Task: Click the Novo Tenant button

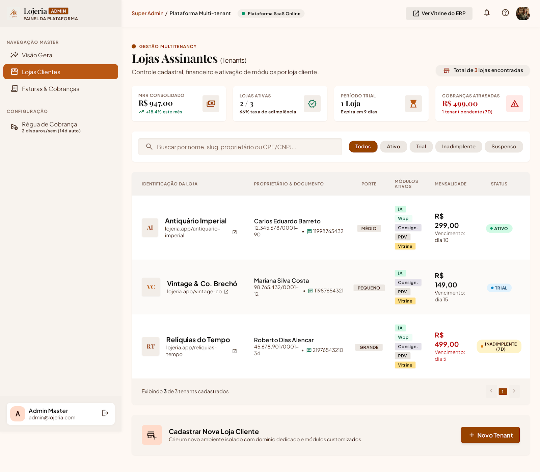Action: [x=490, y=435]
